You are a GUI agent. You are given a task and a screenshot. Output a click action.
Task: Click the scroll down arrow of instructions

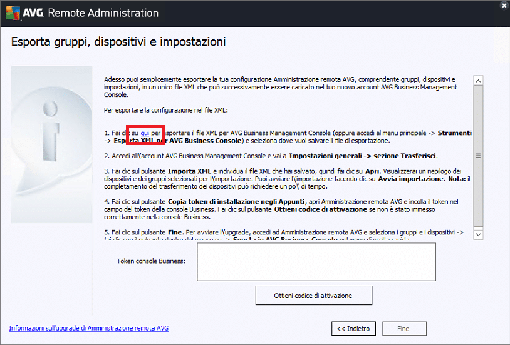tap(477, 234)
